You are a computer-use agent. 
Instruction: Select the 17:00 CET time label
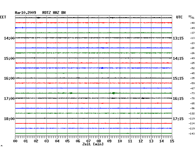(9, 99)
